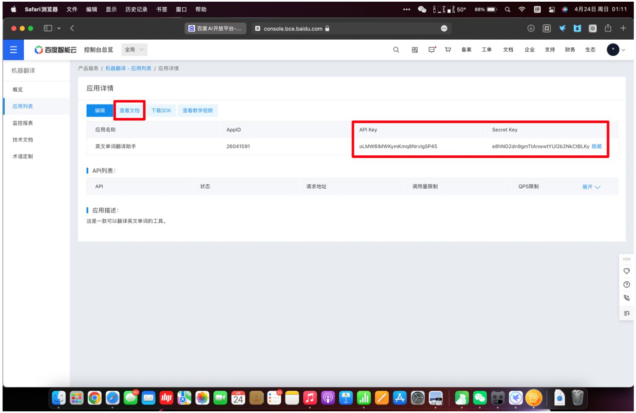Click 财务 in top navigation
Viewport: 636px width, 413px height.
(x=570, y=50)
